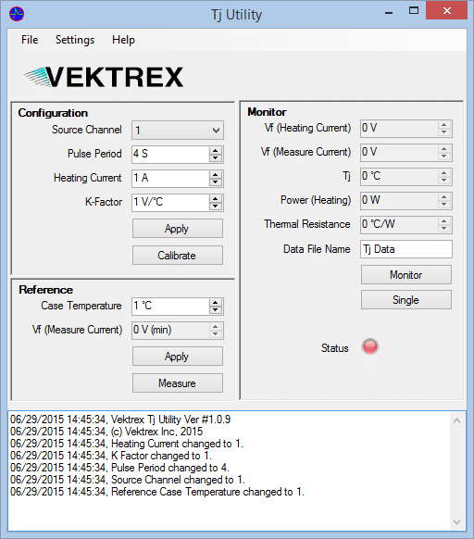
Task: Click the up arrow of Thermal Resistance spinner
Action: coord(444,221)
